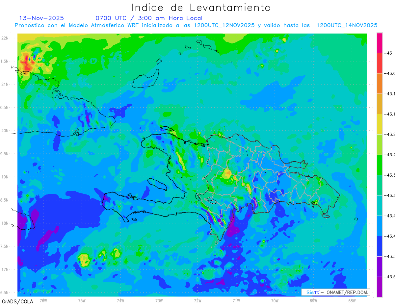
Task: Click the '75W' longitude label
Action: coord(82,301)
